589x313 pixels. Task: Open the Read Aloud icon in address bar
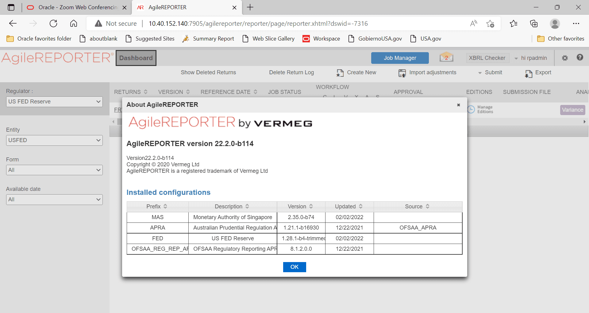(x=474, y=24)
